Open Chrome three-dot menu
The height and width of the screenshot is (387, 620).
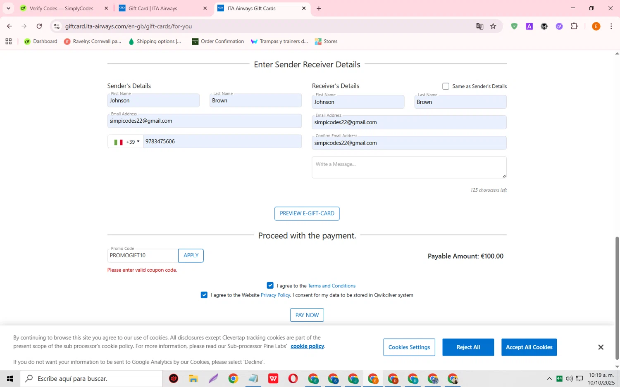click(x=611, y=26)
